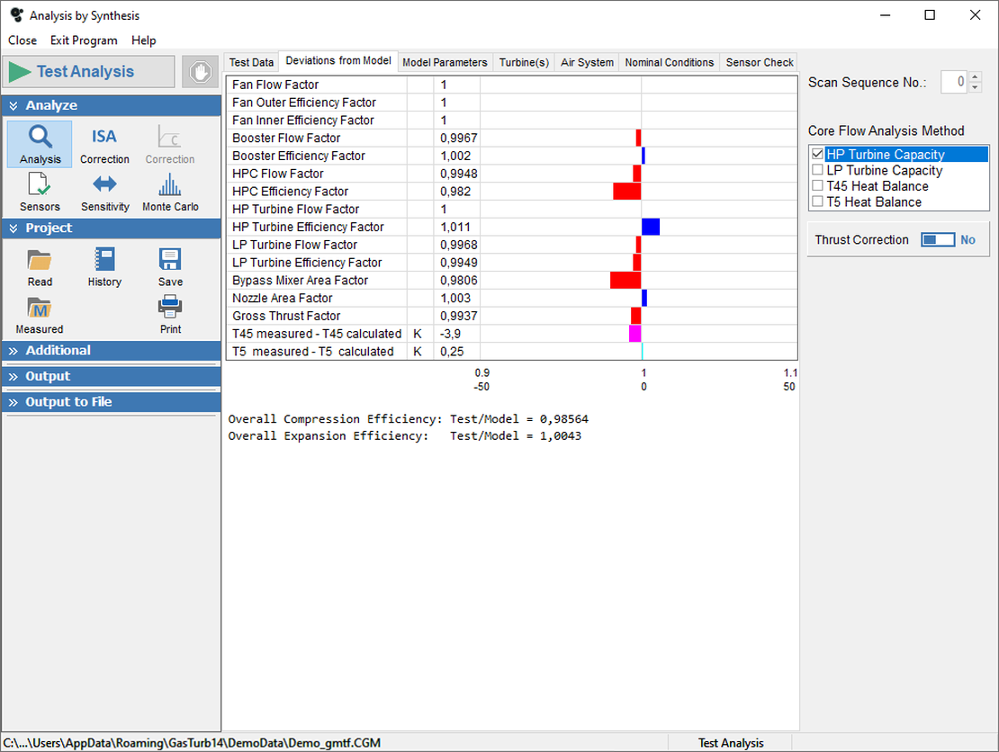The height and width of the screenshot is (752, 999).
Task: Click the Print icon
Action: click(x=170, y=315)
